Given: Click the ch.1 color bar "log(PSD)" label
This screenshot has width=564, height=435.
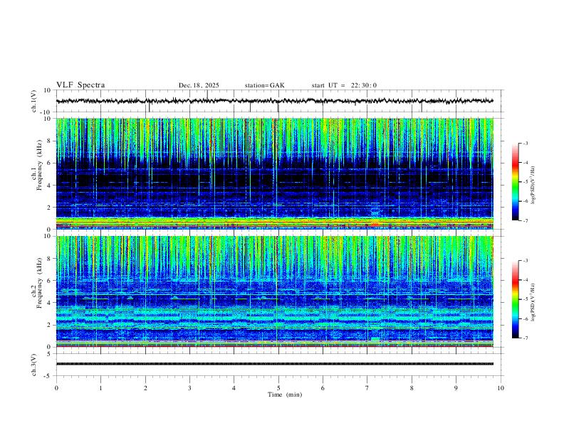Looking at the screenshot, I should 533,185.
